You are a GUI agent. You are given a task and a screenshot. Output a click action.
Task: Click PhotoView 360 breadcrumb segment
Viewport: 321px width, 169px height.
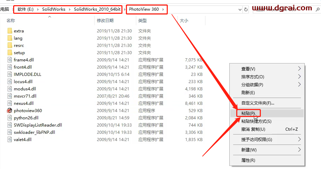click(x=144, y=9)
